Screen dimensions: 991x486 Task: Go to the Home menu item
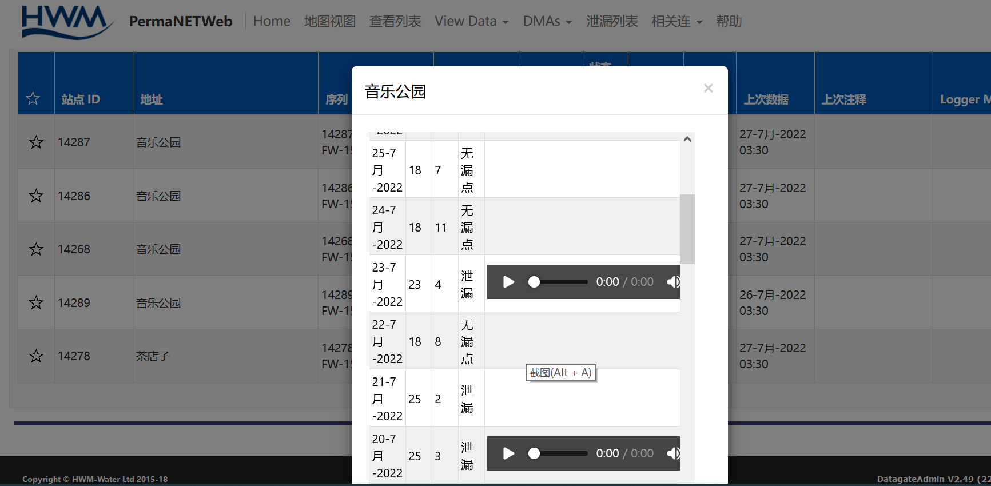[x=272, y=22]
